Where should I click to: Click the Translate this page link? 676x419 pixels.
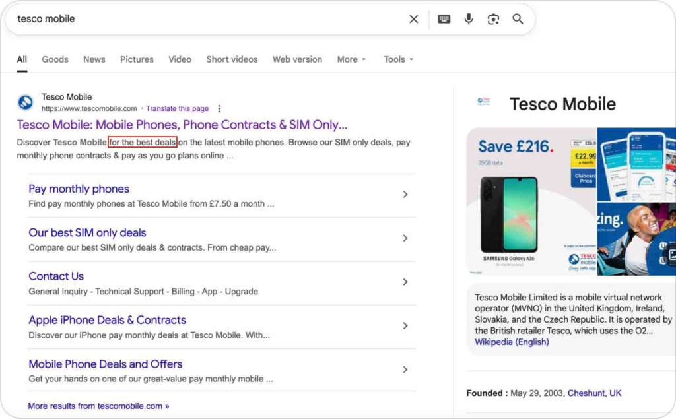177,108
